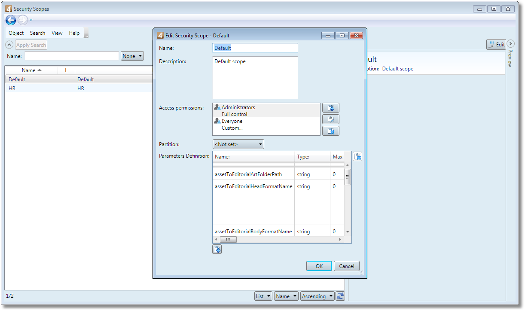The image size is (525, 311).
Task: Edit the selected access permission
Action: point(331,119)
